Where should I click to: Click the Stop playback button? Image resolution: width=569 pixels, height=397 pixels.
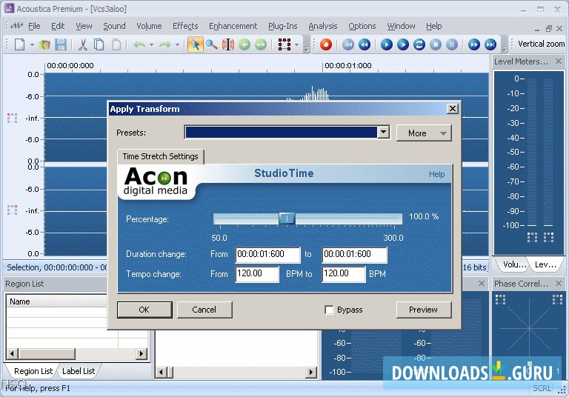436,44
